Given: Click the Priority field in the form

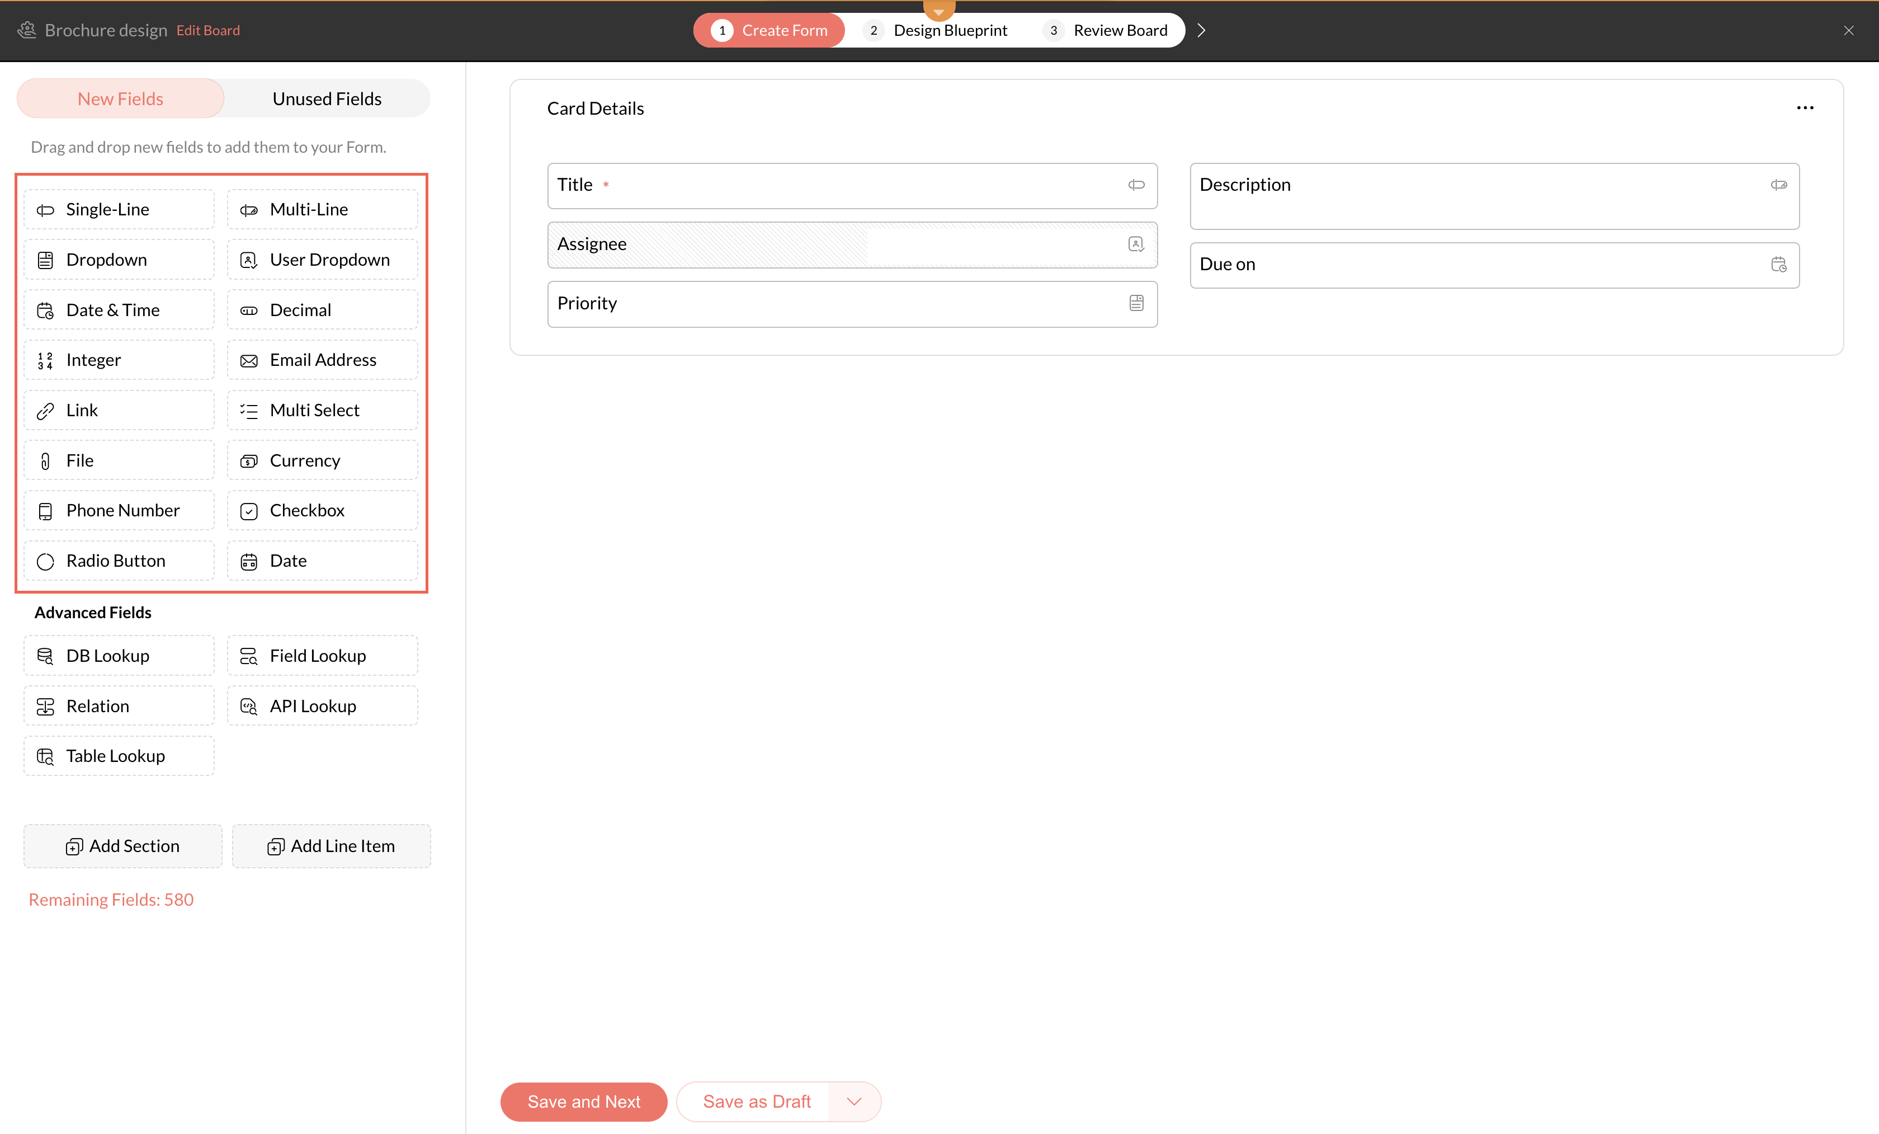Looking at the screenshot, I should pos(852,304).
